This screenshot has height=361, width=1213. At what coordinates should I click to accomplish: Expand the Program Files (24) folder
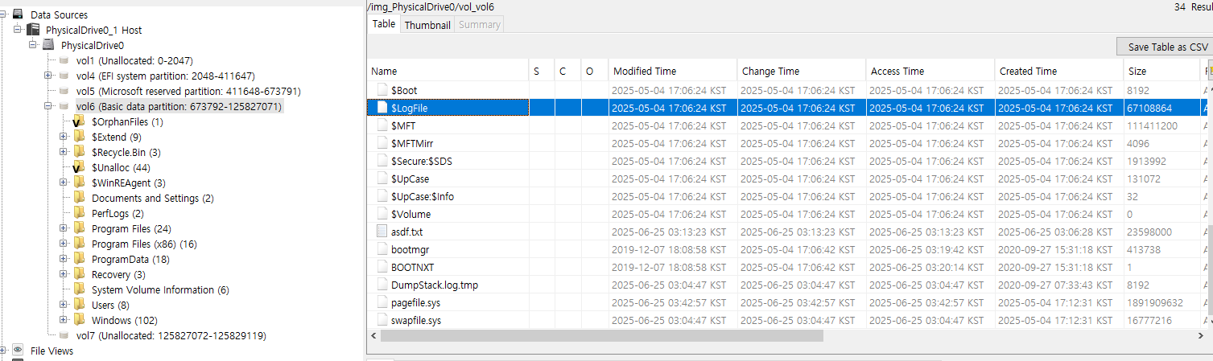click(64, 228)
